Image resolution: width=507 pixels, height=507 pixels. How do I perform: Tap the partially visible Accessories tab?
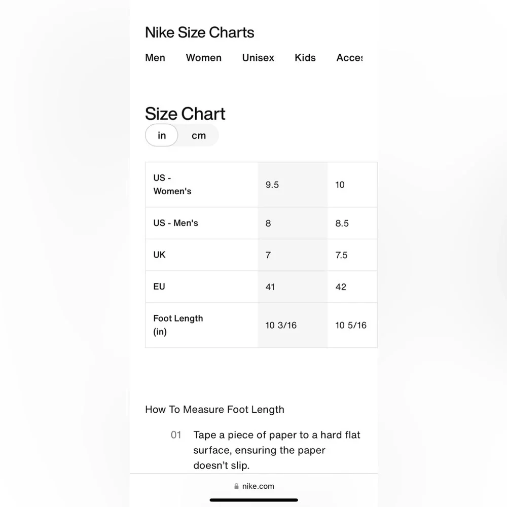click(x=349, y=58)
